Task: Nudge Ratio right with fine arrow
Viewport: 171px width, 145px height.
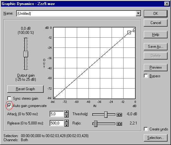Action: (121, 124)
